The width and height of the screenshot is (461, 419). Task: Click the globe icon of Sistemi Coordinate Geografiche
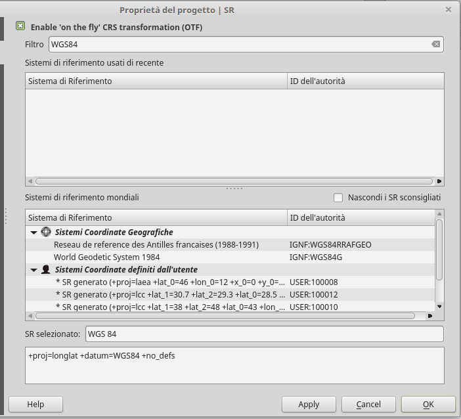46,232
